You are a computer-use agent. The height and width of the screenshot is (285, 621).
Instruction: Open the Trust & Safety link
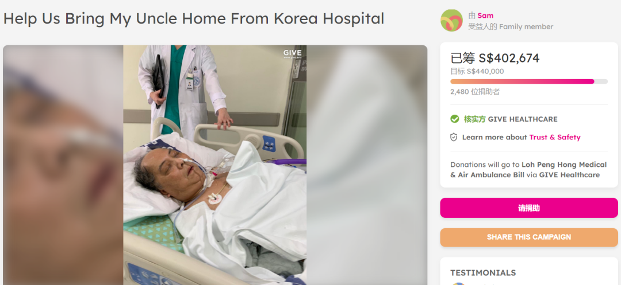(x=555, y=137)
